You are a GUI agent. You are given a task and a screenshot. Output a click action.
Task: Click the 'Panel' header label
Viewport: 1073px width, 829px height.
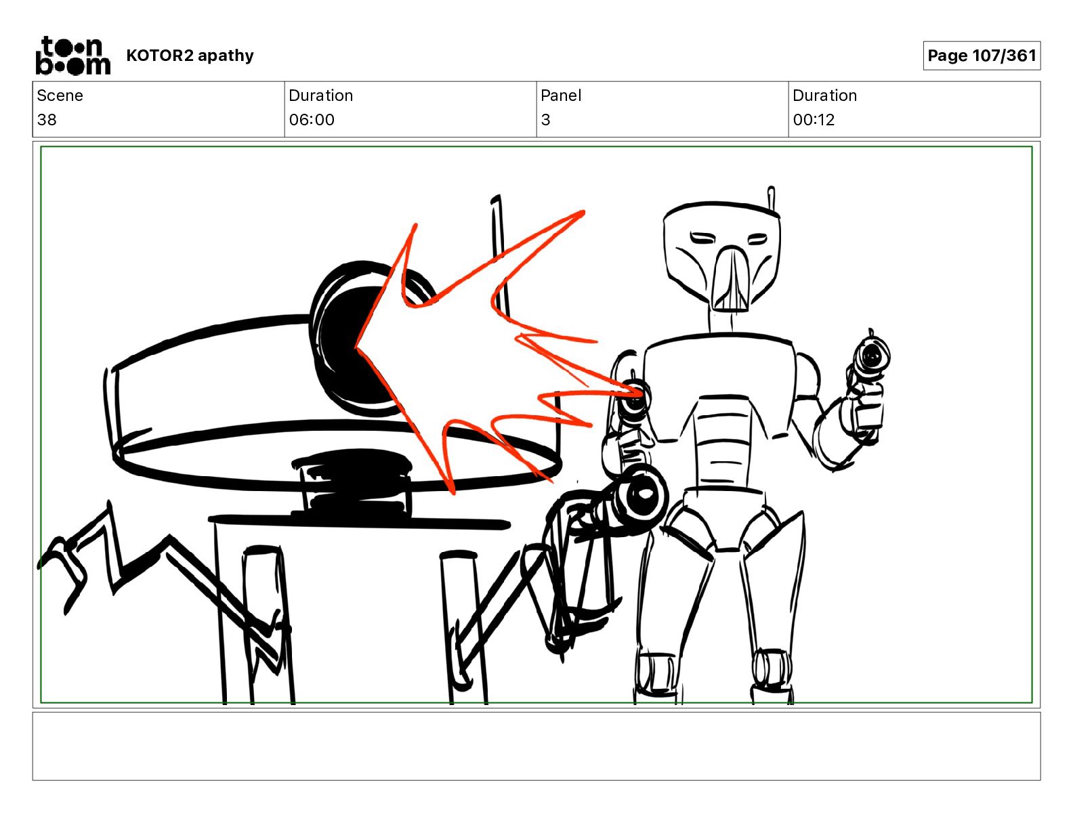[x=561, y=95]
